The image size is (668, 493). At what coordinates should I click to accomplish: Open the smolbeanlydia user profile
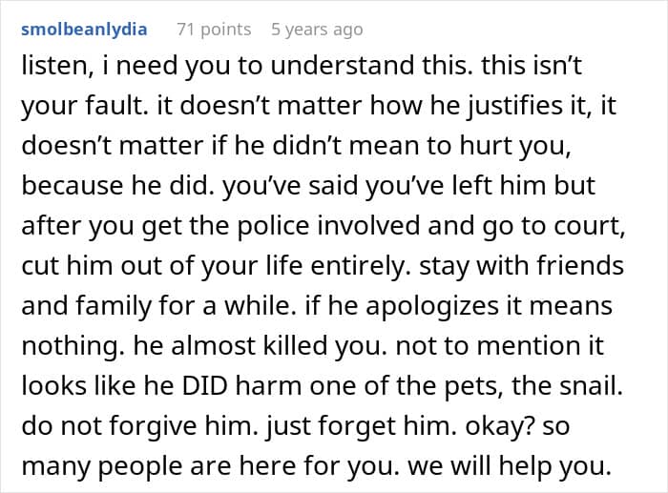[84, 30]
